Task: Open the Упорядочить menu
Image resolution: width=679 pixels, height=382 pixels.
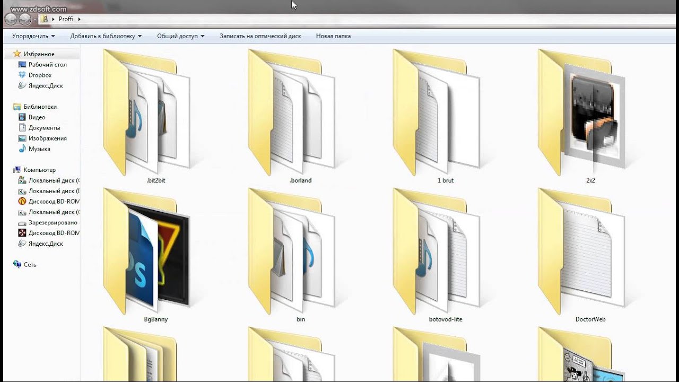Action: [x=33, y=36]
